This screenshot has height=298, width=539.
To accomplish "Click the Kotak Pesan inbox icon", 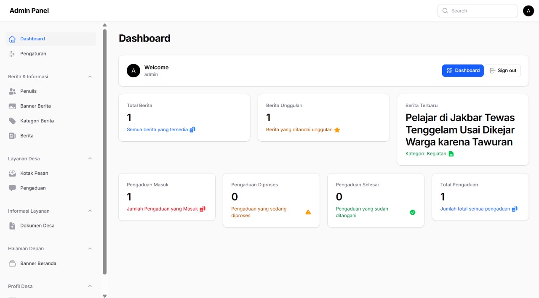I will (12, 173).
